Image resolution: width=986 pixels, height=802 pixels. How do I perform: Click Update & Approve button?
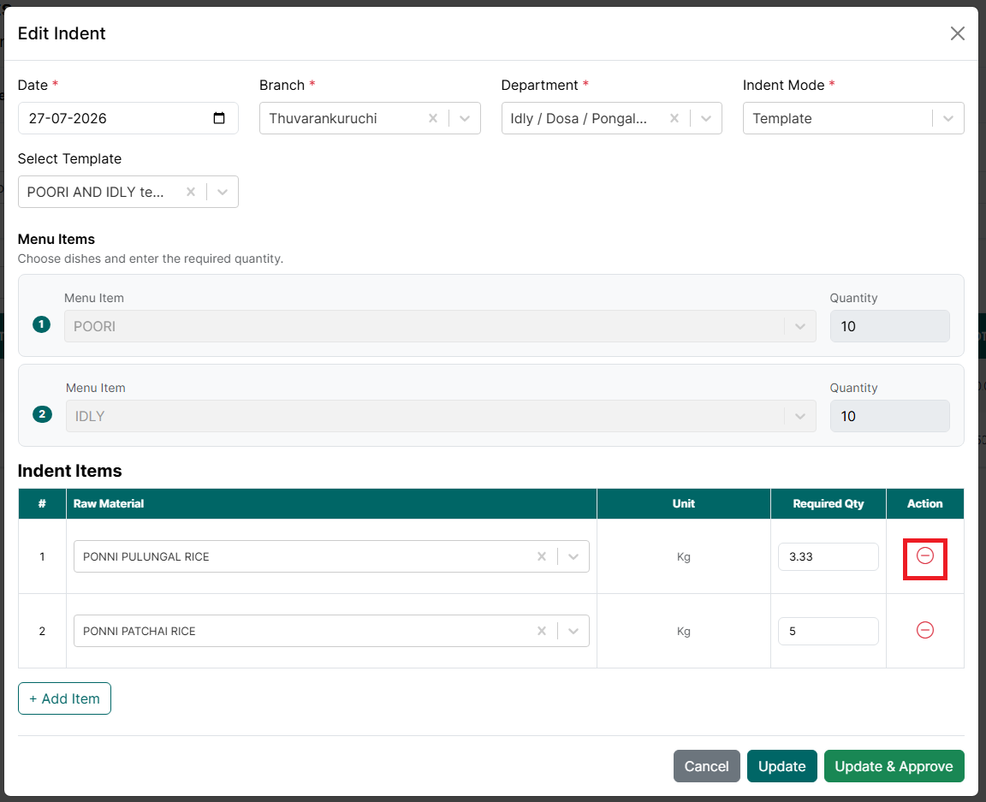(x=894, y=766)
